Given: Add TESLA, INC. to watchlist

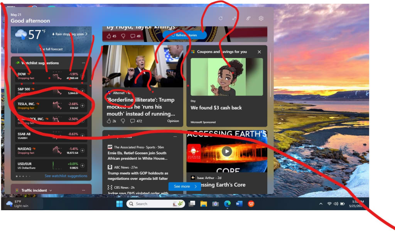Looking at the screenshot, I should tap(83, 105).
